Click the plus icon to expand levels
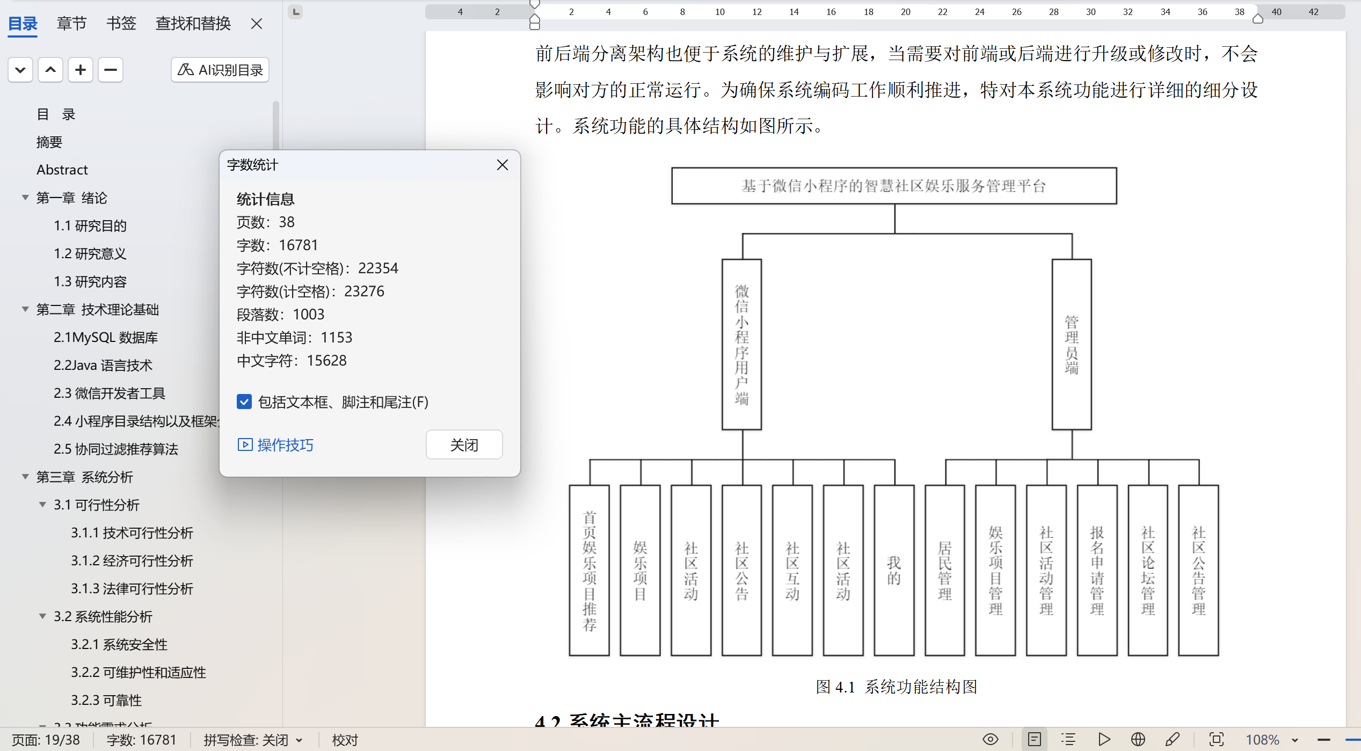Screen dimensions: 1361x751 click(81, 70)
